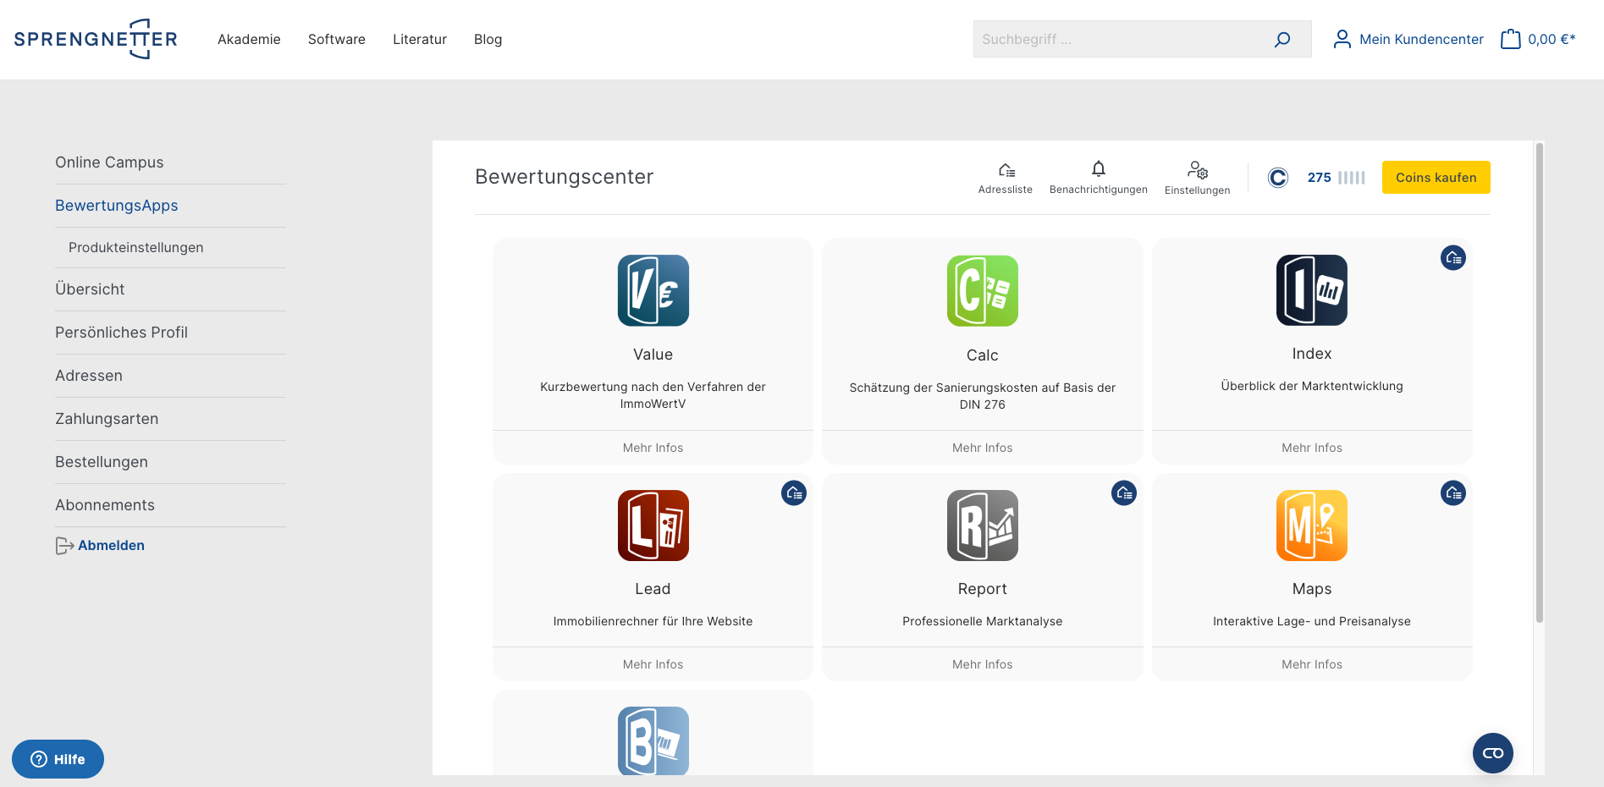Click the coin balance icon

coord(1278,178)
